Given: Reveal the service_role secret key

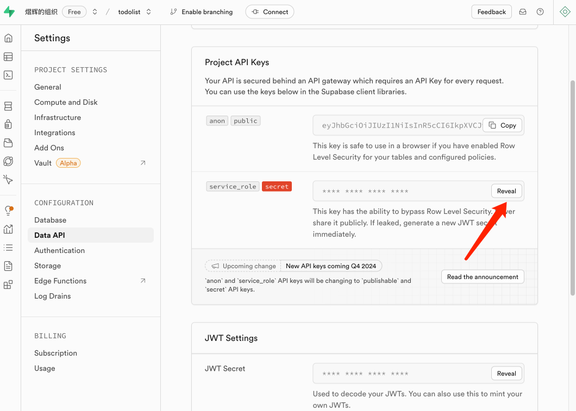Looking at the screenshot, I should 506,191.
